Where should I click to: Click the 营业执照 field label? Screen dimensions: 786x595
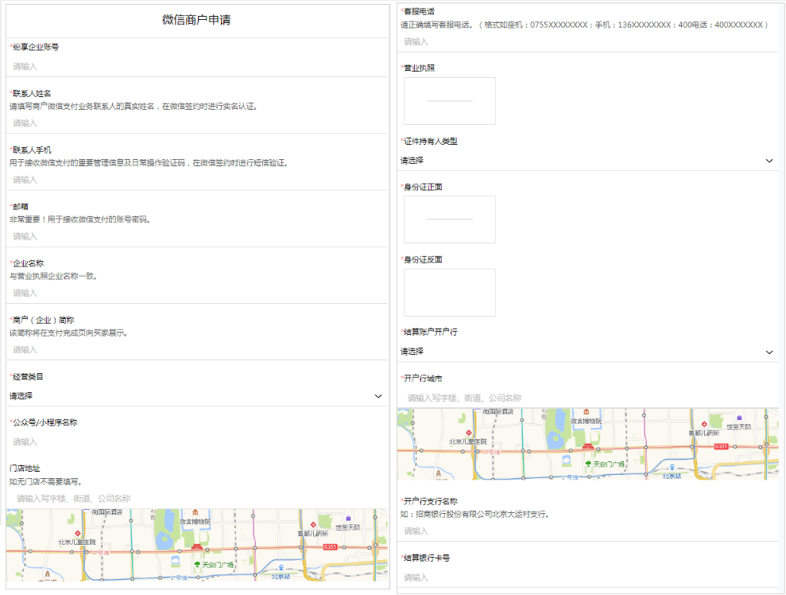pyautogui.click(x=419, y=68)
